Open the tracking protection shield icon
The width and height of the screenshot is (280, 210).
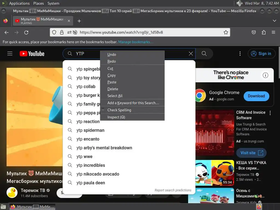(x=54, y=32)
